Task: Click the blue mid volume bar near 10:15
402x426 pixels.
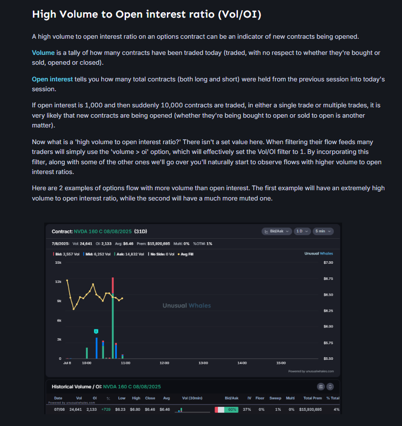Action: [97, 348]
